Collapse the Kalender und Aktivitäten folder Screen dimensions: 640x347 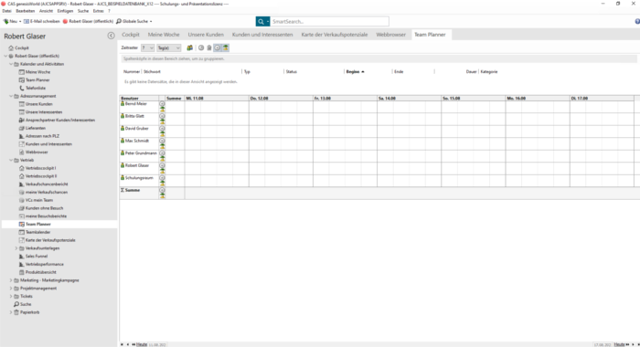pos(11,64)
